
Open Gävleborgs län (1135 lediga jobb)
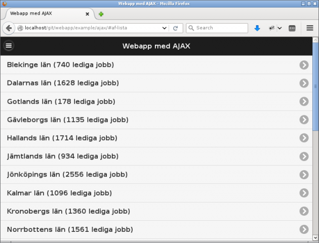(156, 119)
